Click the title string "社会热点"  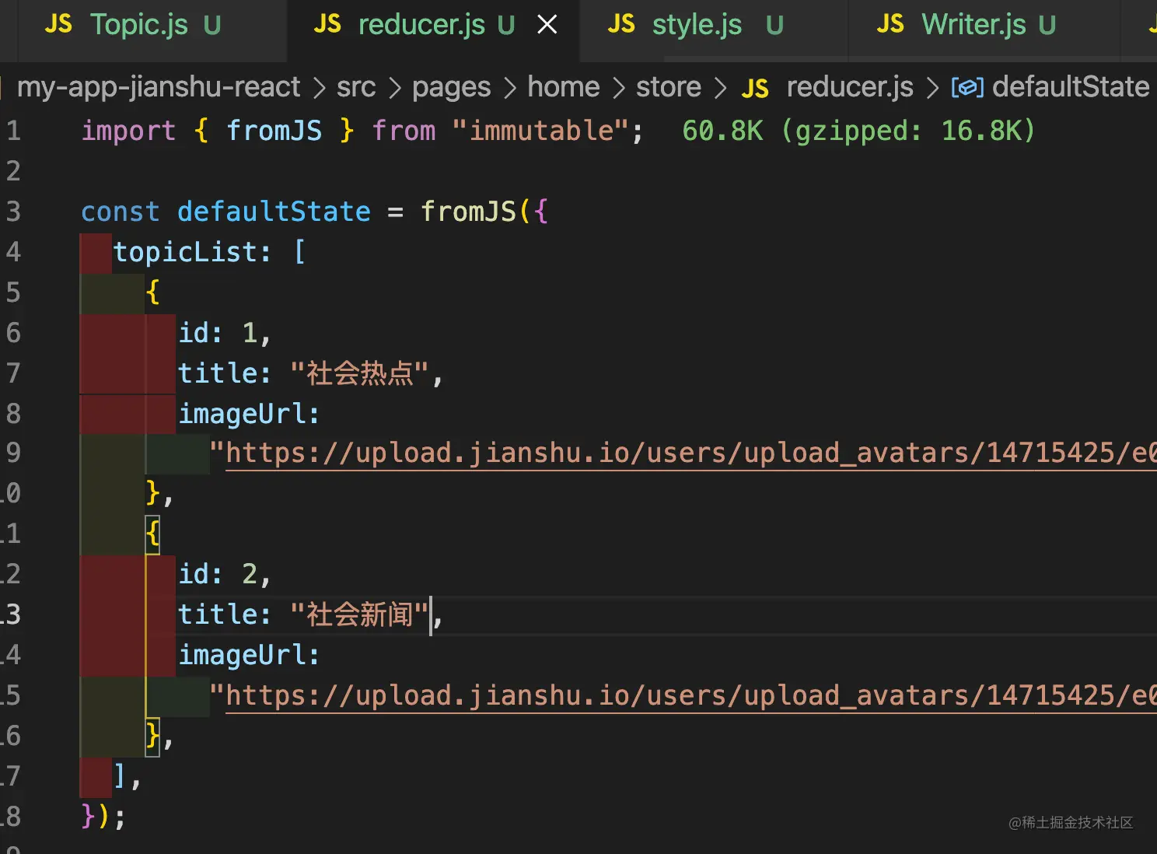(x=359, y=373)
